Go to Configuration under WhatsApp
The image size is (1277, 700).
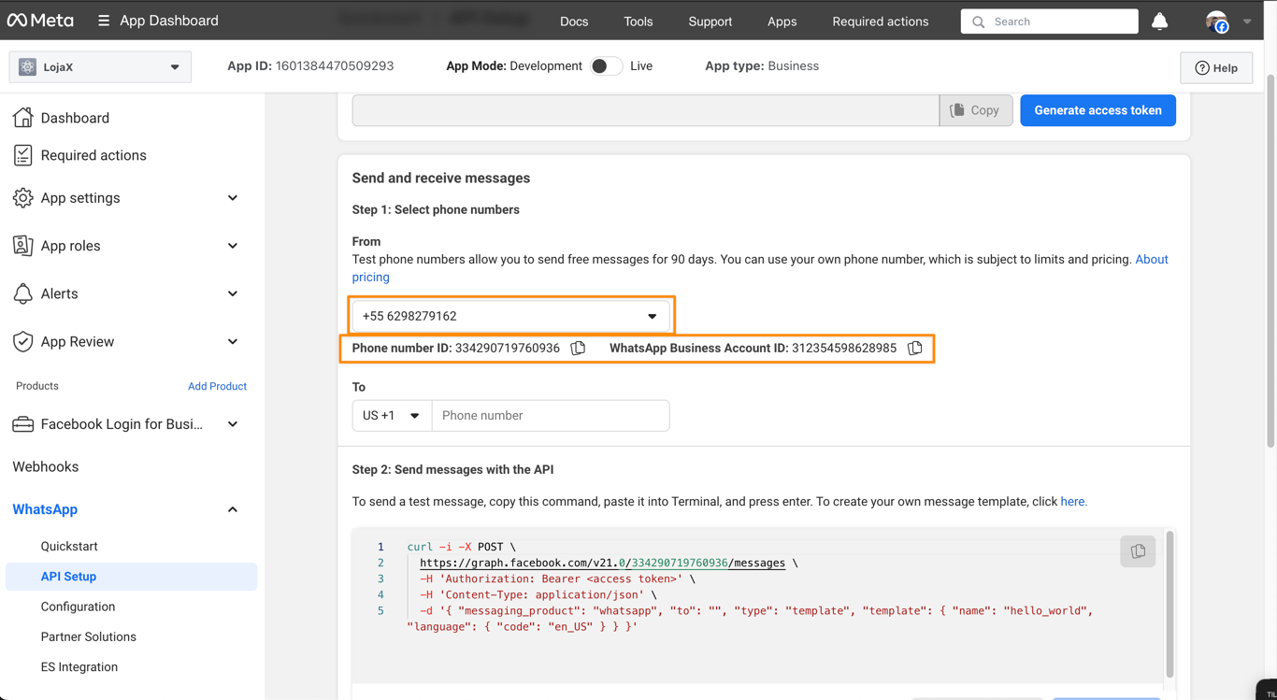pos(78,607)
